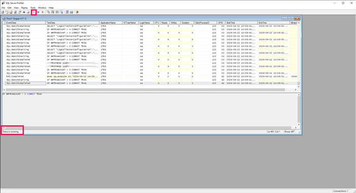Click trace grid horizontal scrollbar left arrow
Image resolution: width=356 pixels, height=193 pixels.
click(x=4, y=90)
